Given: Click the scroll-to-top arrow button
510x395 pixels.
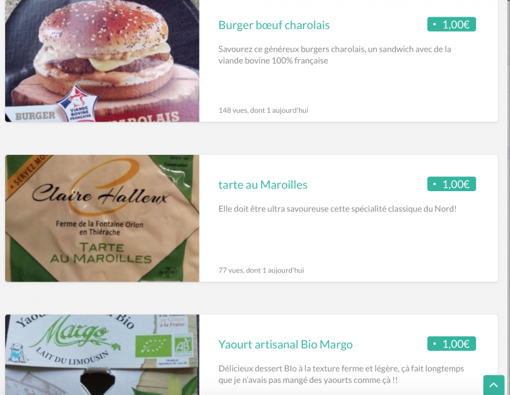Looking at the screenshot, I should point(493,385).
